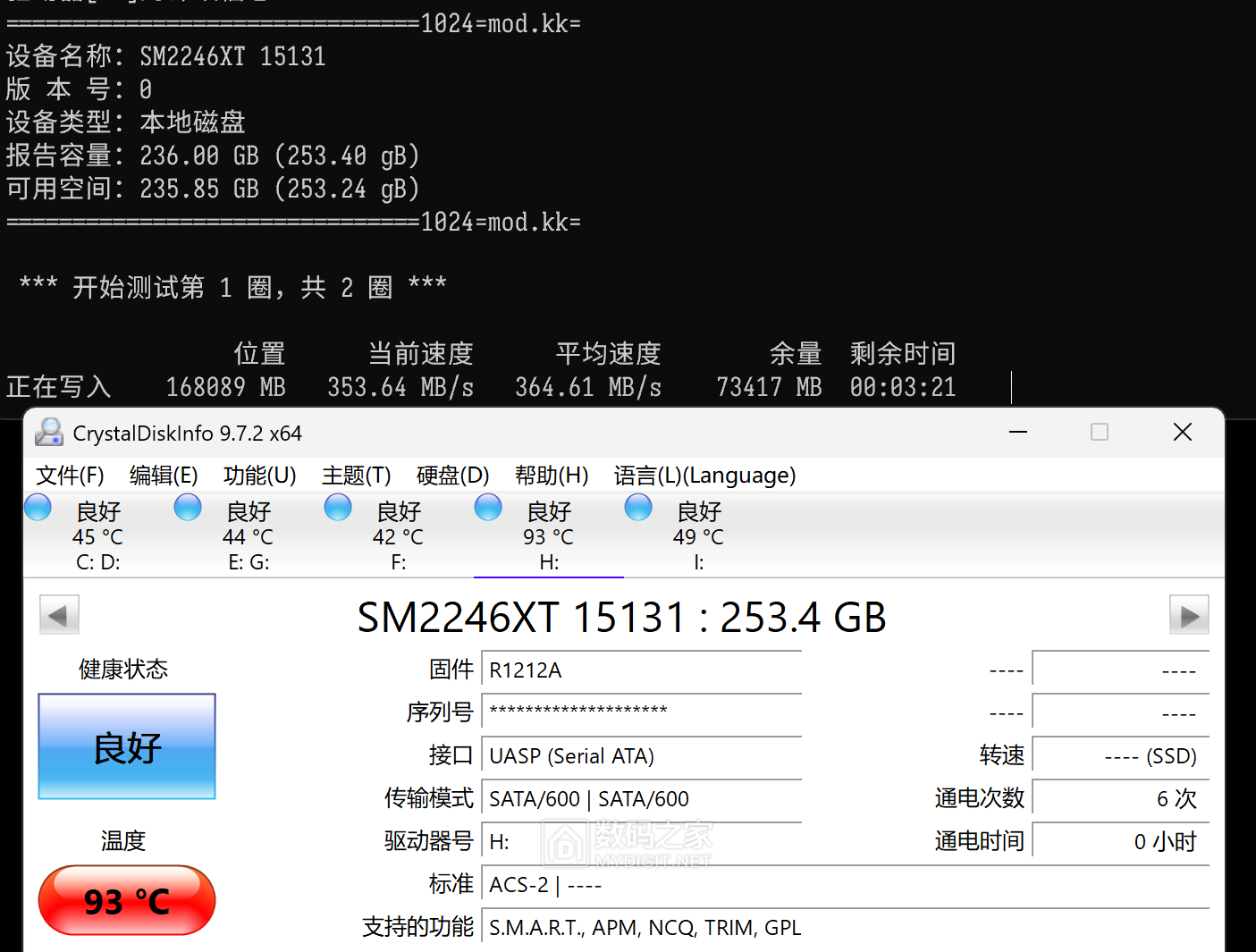The height and width of the screenshot is (952, 1256).
Task: Click the firmware field R1212A
Action: coord(641,670)
